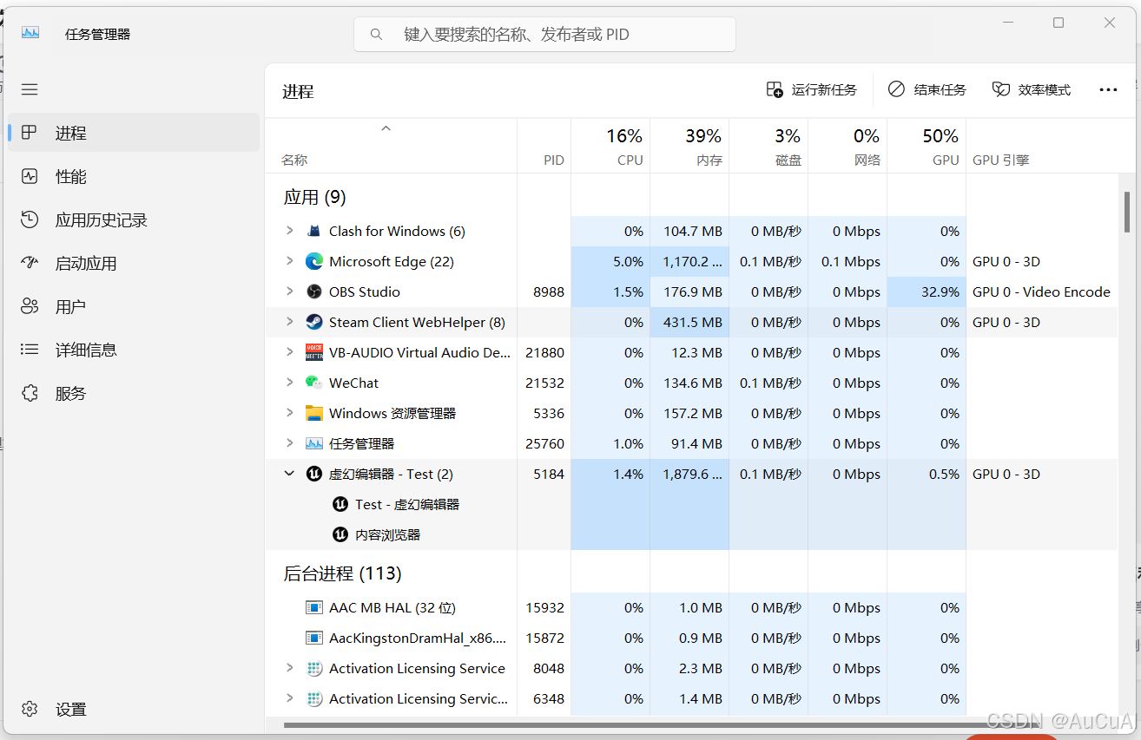
Task: Sort by the PID column header
Action: (x=544, y=146)
